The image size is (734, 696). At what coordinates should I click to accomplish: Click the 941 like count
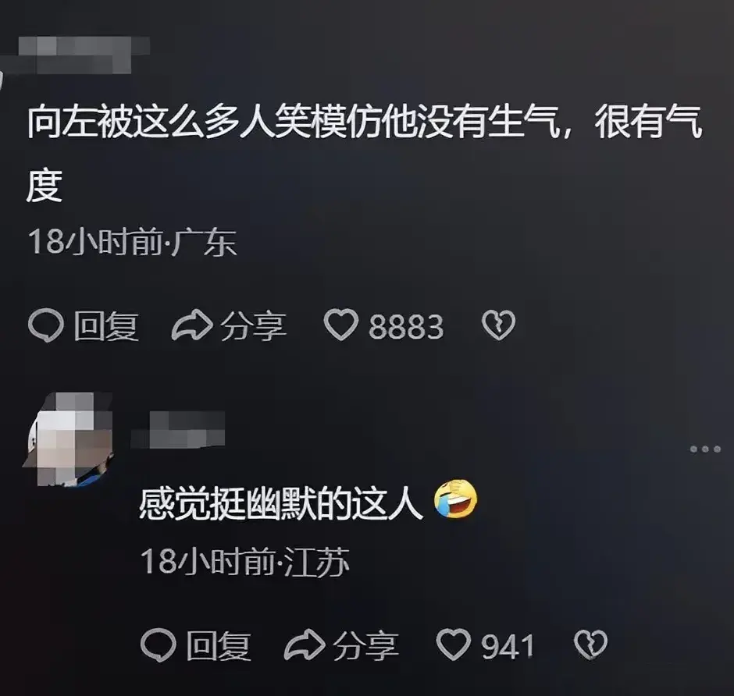coord(508,646)
